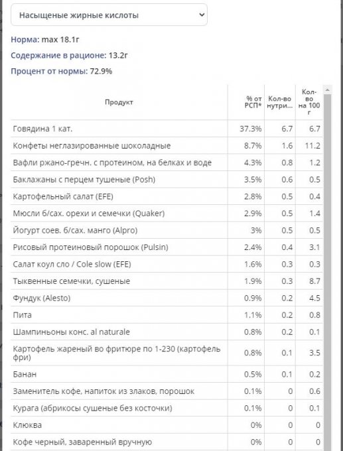Select the Тыквенные семечки, сушеные row

tap(167, 281)
